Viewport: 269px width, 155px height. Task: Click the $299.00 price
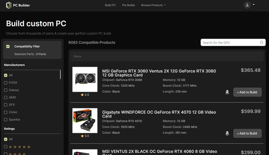click(251, 152)
